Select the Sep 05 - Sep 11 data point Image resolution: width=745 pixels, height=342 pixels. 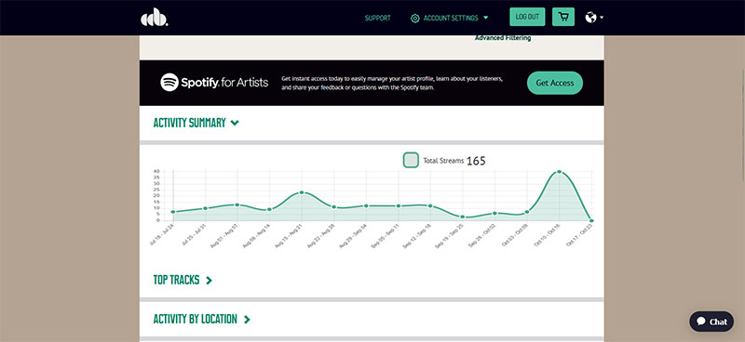[399, 206]
